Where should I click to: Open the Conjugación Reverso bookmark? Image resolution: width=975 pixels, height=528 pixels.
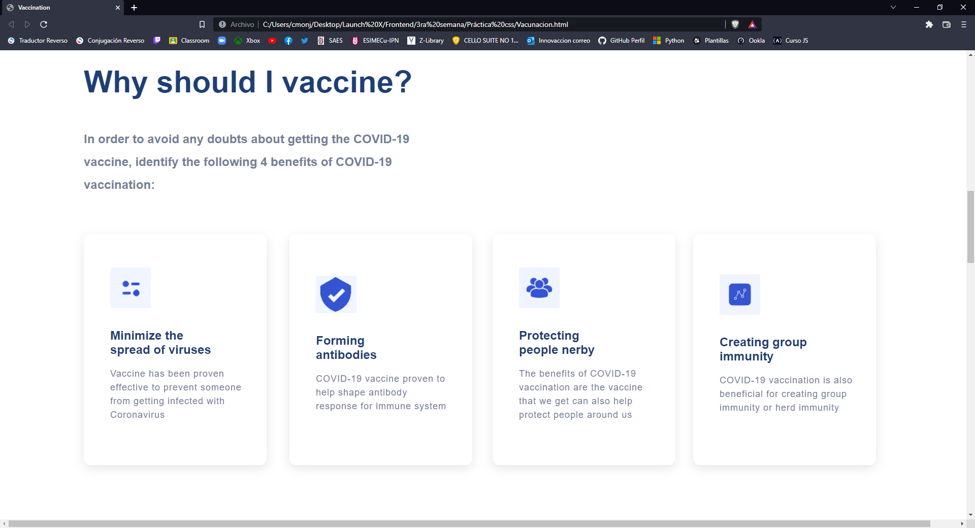(x=110, y=41)
